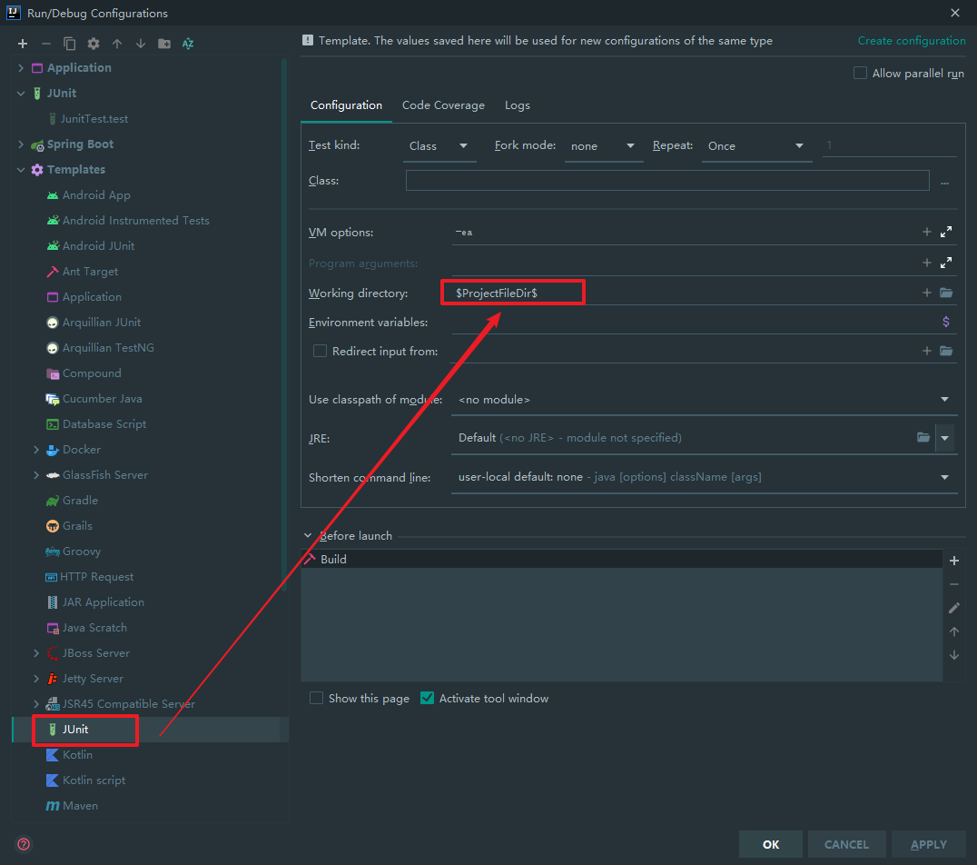Open the Test kind Class dropdown
977x865 pixels.
pos(439,146)
